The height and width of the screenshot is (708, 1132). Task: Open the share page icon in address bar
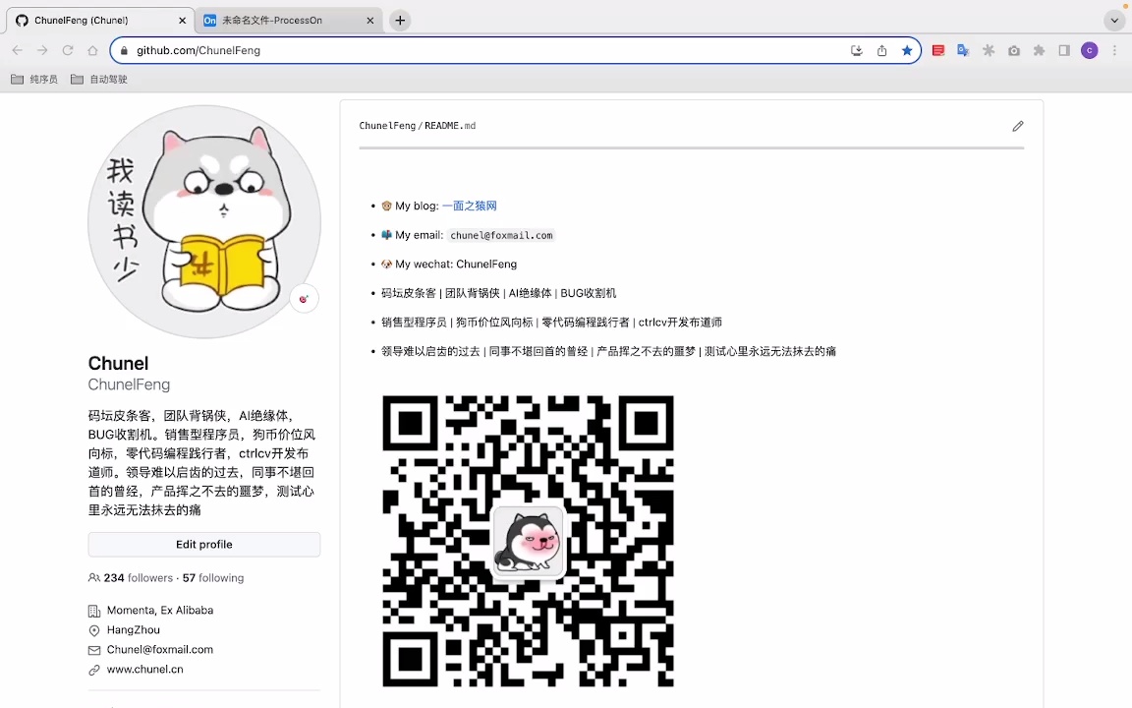coord(881,50)
